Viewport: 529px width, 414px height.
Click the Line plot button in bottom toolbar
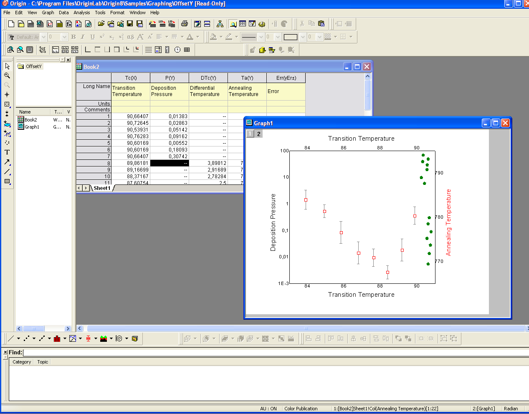[11, 338]
